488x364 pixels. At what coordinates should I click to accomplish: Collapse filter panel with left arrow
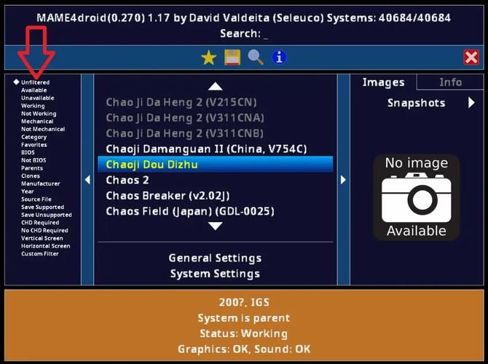[x=87, y=180]
